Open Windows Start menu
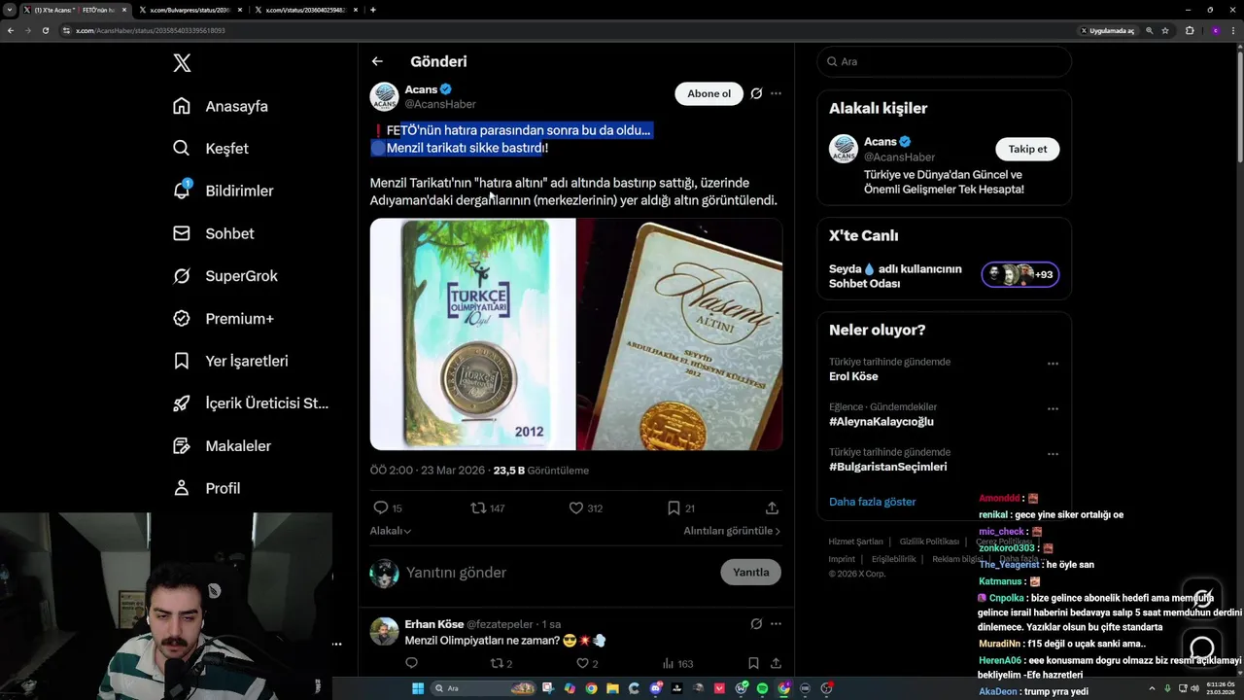This screenshot has width=1244, height=700. (x=418, y=688)
